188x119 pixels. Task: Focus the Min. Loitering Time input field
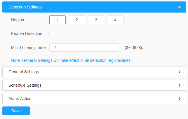[x=84, y=48]
